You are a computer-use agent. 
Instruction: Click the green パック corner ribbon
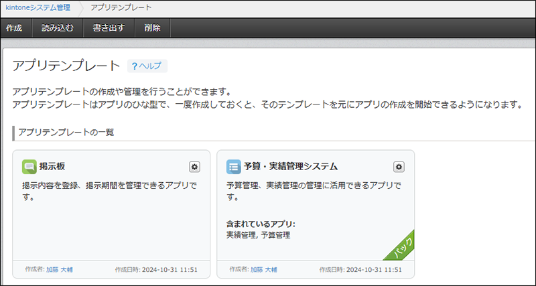pyautogui.click(x=402, y=246)
